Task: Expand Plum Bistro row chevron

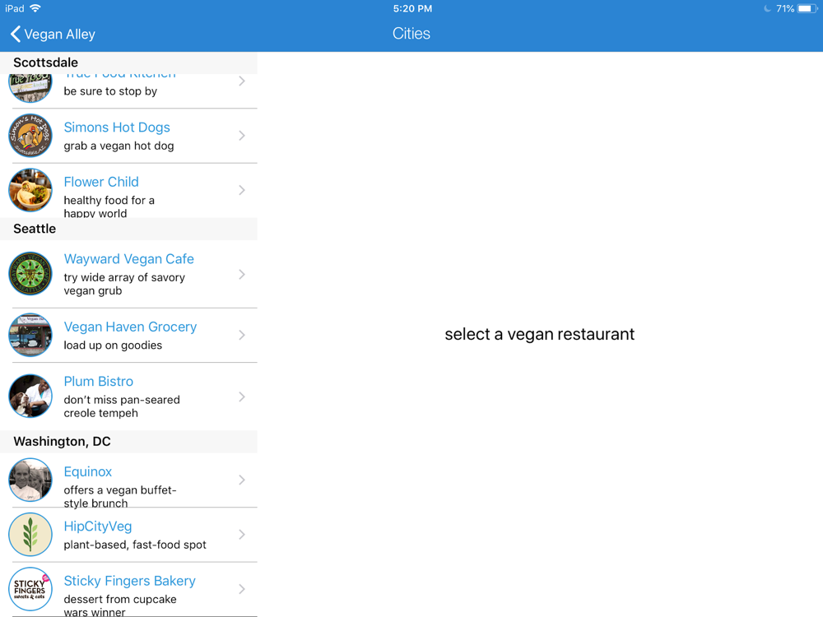Action: [x=241, y=397]
